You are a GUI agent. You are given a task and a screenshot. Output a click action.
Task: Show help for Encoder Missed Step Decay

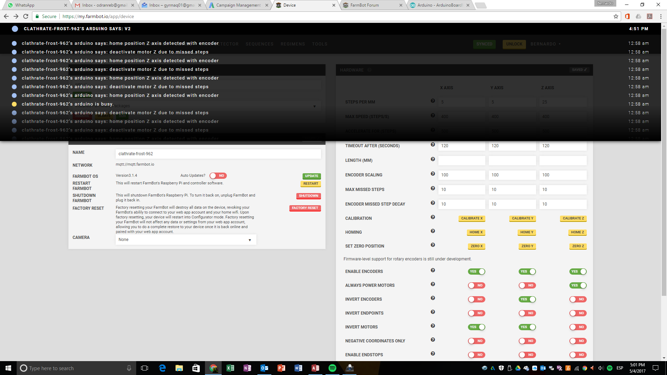tap(433, 203)
